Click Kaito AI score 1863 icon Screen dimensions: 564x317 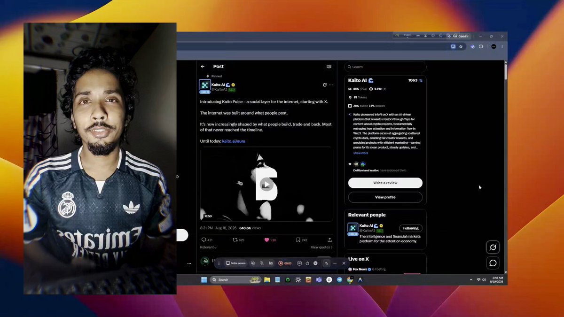421,80
